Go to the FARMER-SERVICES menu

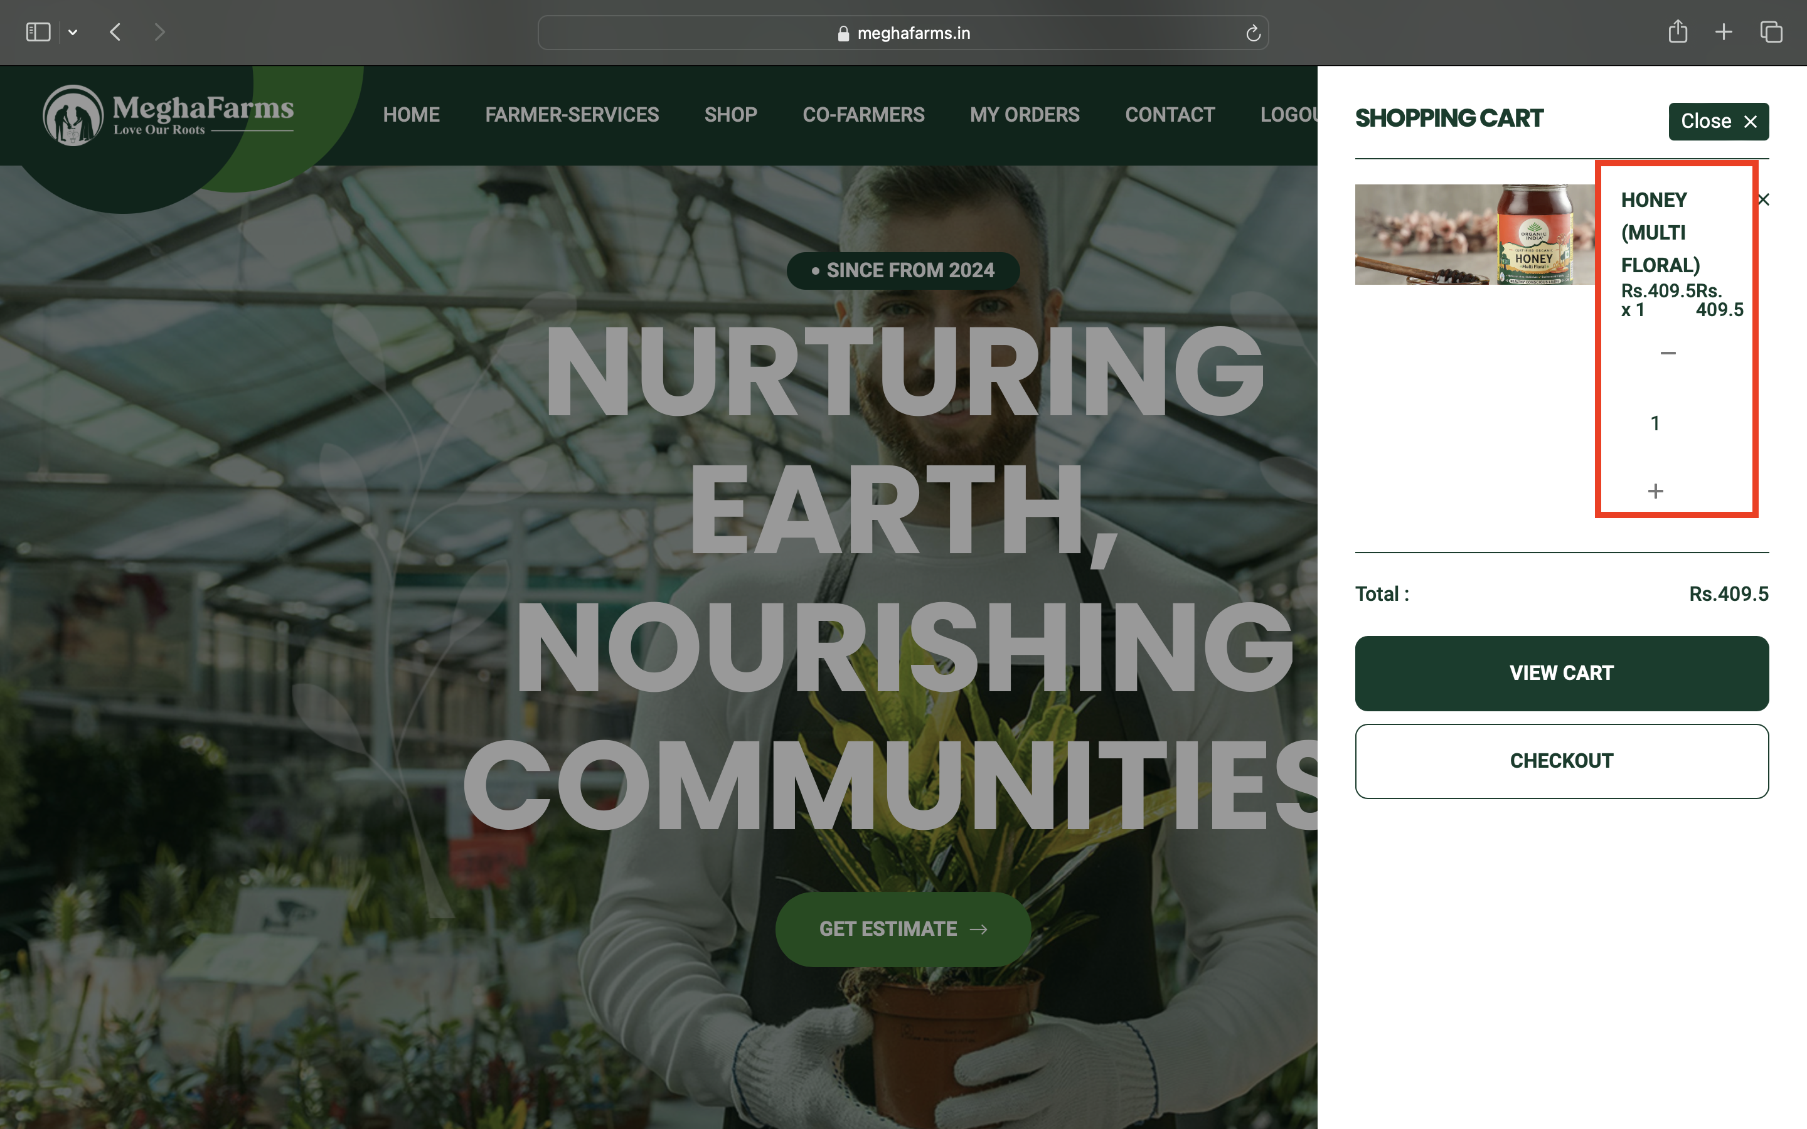click(572, 114)
